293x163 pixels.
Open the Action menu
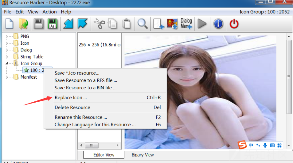(49, 12)
